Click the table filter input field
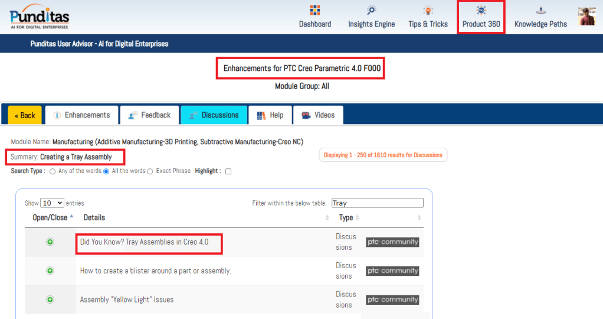 pyautogui.click(x=377, y=203)
